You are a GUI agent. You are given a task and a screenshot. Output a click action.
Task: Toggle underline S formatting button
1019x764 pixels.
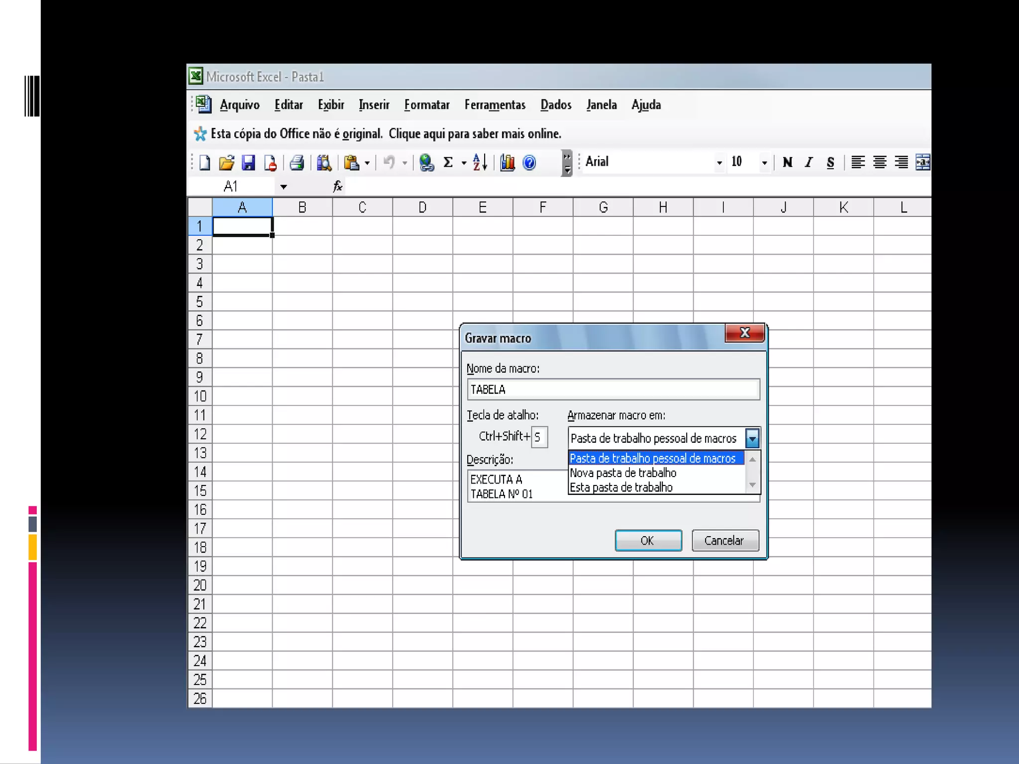click(830, 163)
